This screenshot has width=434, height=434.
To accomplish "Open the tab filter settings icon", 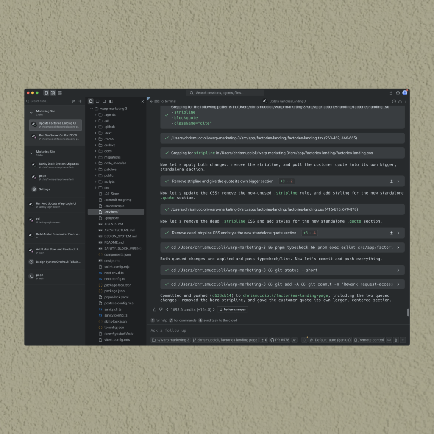I will click(74, 101).
